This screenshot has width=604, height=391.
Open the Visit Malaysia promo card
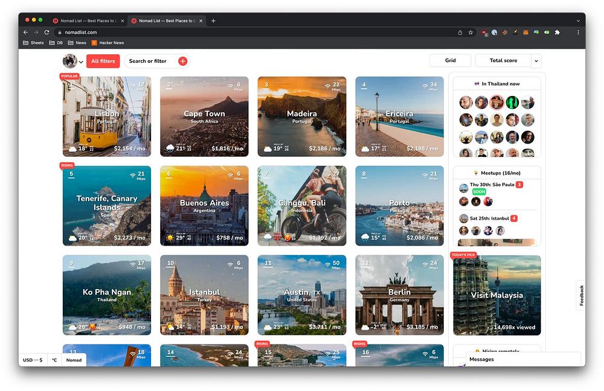coord(497,295)
